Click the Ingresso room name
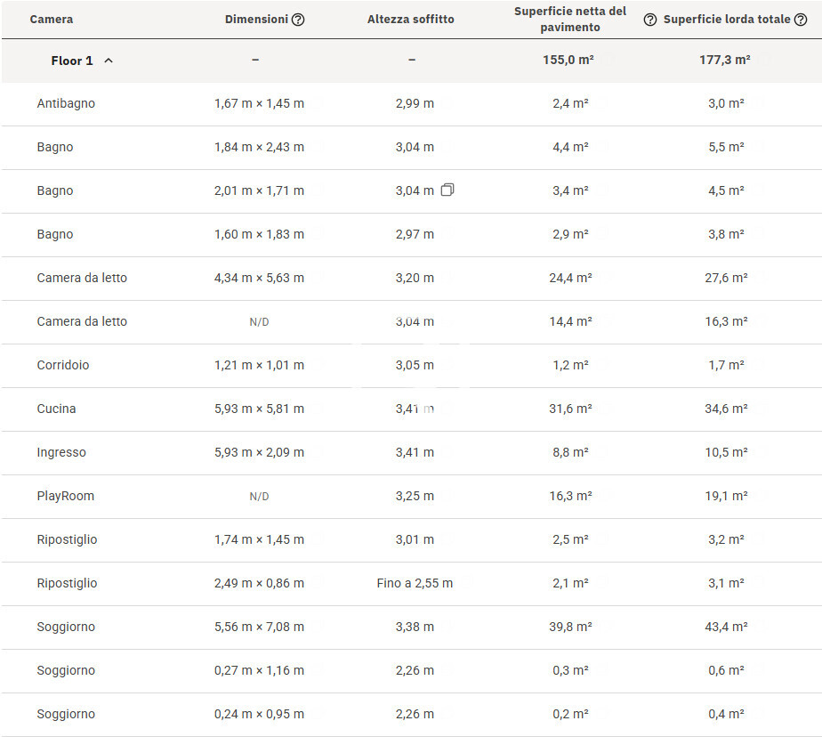 pos(61,452)
